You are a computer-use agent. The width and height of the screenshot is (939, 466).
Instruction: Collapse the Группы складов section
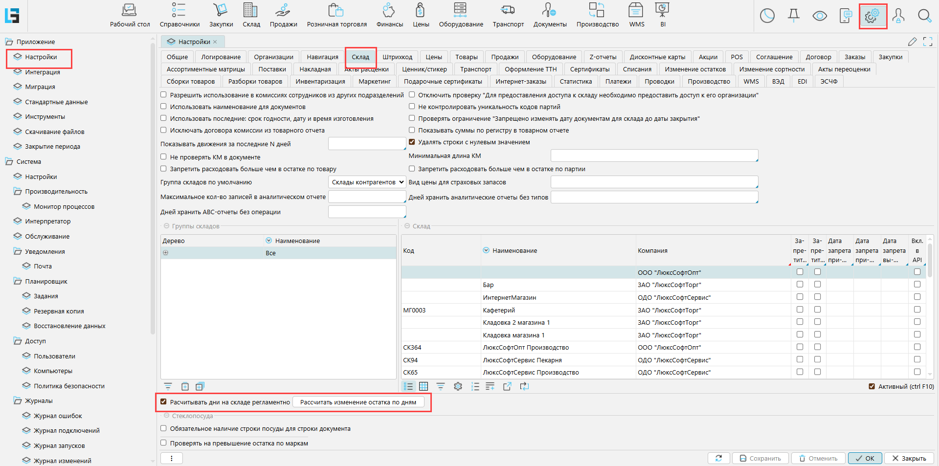(x=166, y=226)
